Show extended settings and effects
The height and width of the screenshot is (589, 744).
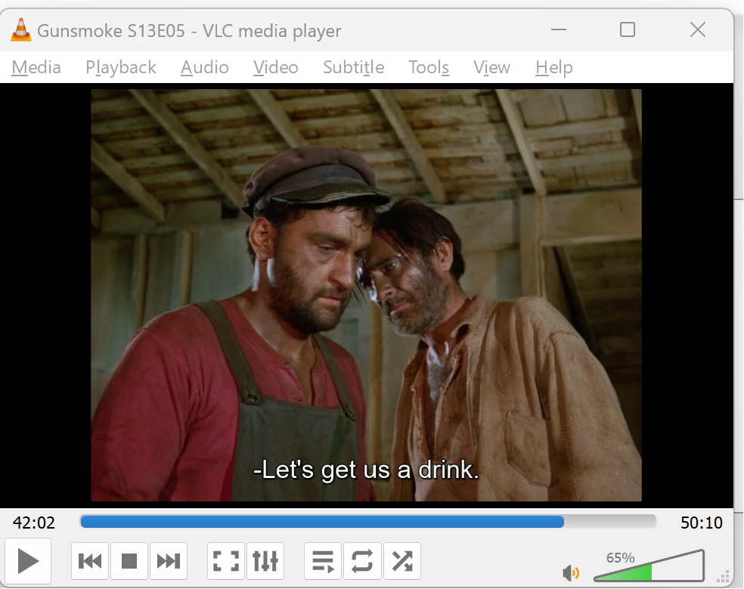(265, 561)
